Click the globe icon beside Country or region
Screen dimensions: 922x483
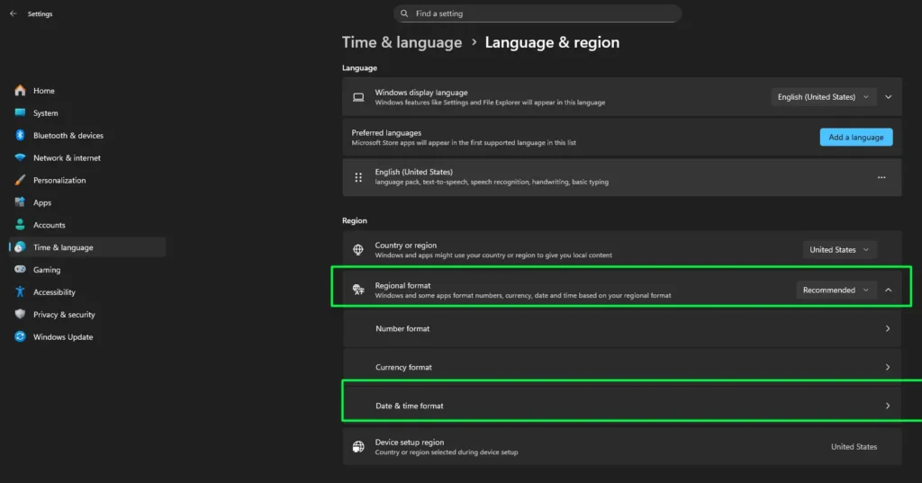[358, 250]
